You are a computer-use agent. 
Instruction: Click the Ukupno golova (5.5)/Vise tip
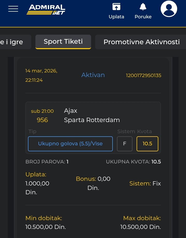pos(70,144)
